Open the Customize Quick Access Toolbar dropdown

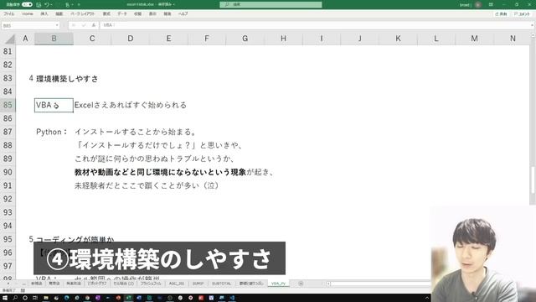tap(79, 4)
